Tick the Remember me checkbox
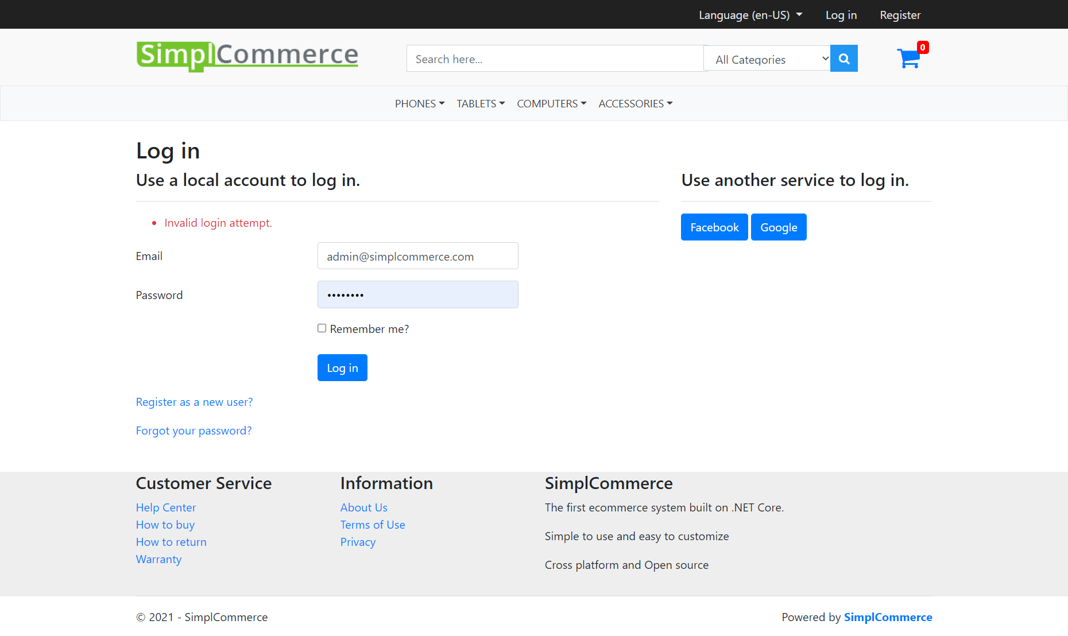The image size is (1068, 636). [322, 328]
